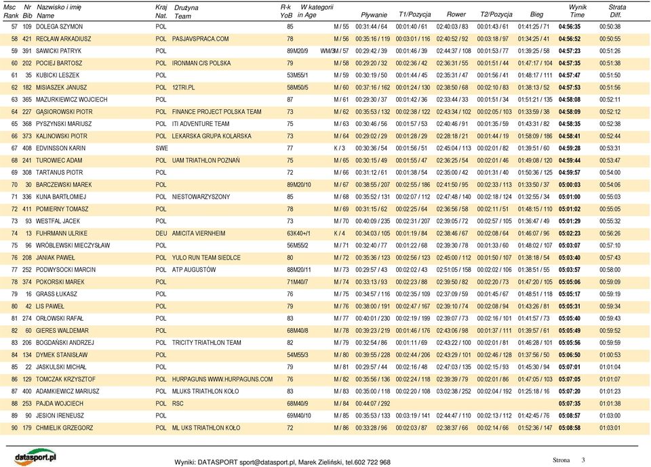Click team ITI ADVENTURE TEAM

(201, 124)
